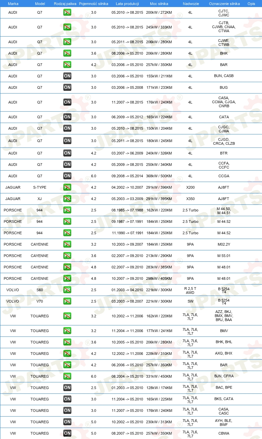Click PB fuel icon for Audi Q7 333KM
Screen dimensions: 262x439
67,27
